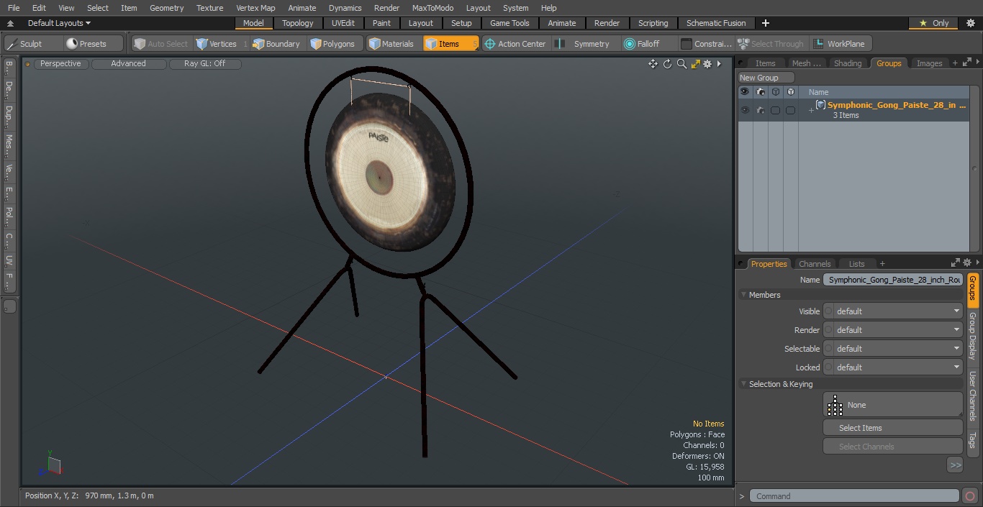Toggle the first box checkbox of Symphonic_Gong row
The height and width of the screenshot is (507, 983).
click(775, 110)
